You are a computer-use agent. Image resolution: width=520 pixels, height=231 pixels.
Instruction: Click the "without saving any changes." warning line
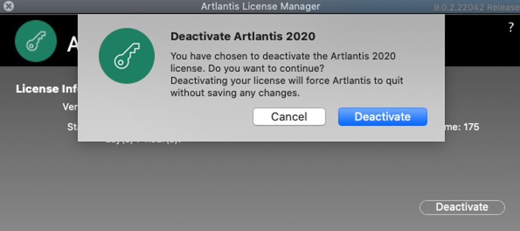pyautogui.click(x=235, y=93)
